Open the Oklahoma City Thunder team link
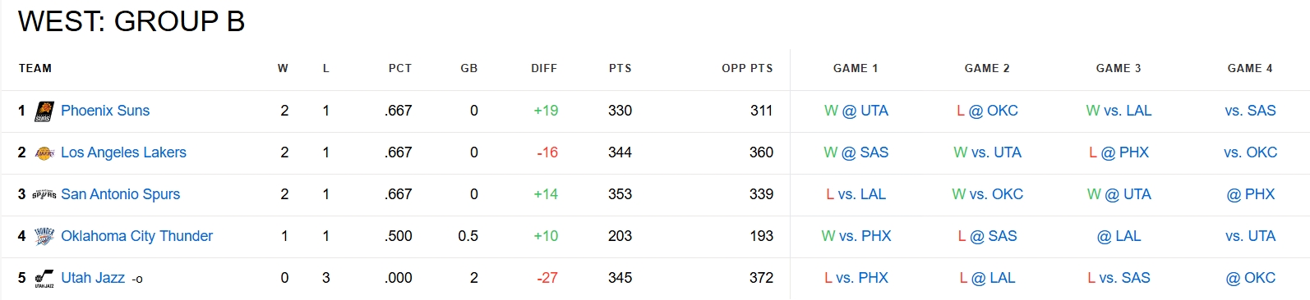This screenshot has height=300, width=1310. (136, 236)
